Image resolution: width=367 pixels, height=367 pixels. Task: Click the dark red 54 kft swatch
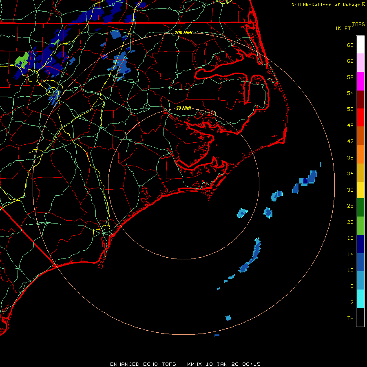(360, 99)
